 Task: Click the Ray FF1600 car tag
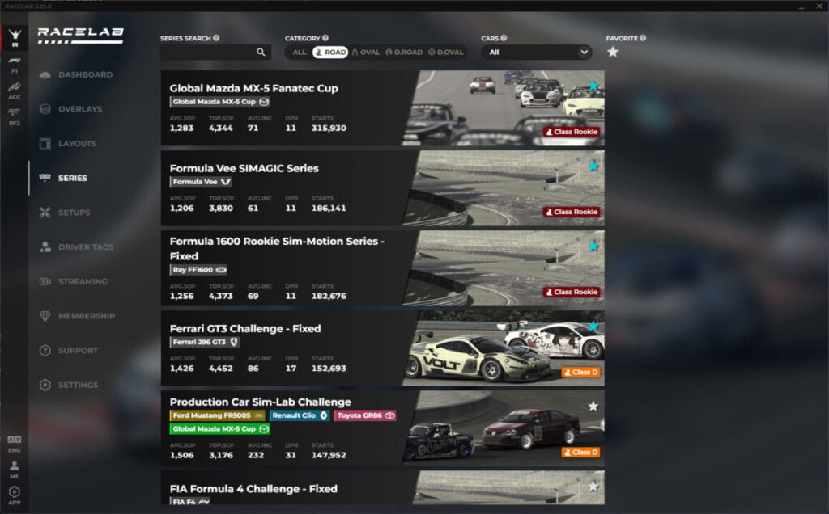tap(199, 270)
